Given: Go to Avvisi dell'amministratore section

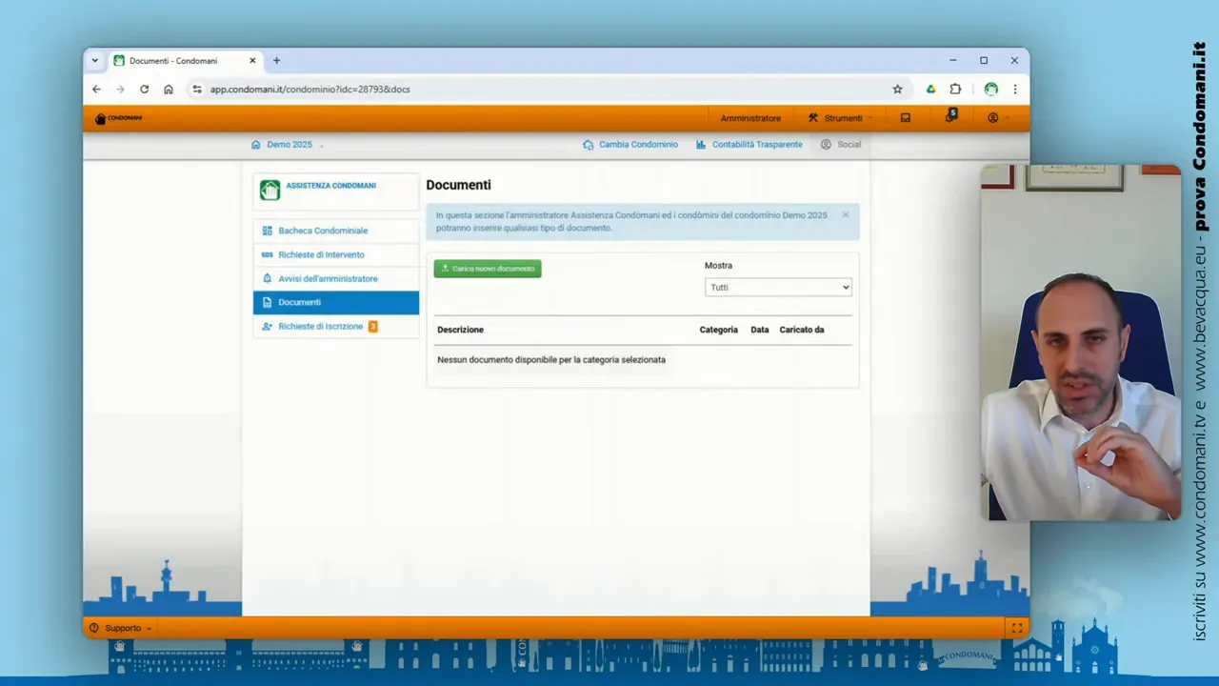Looking at the screenshot, I should 328,278.
